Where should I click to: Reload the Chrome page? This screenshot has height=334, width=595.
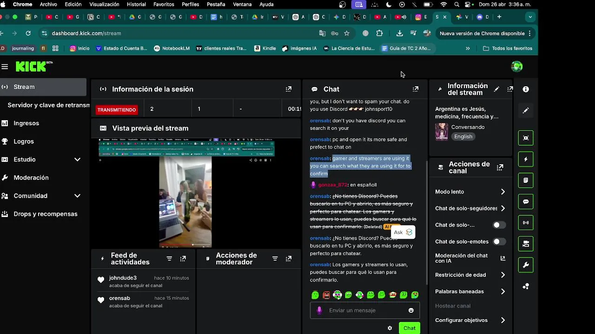[28, 33]
